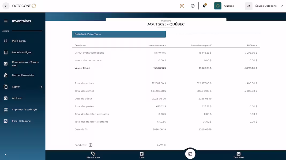This screenshot has height=160, width=286.
Task: Open the notifications bell
Action: coord(204,6)
